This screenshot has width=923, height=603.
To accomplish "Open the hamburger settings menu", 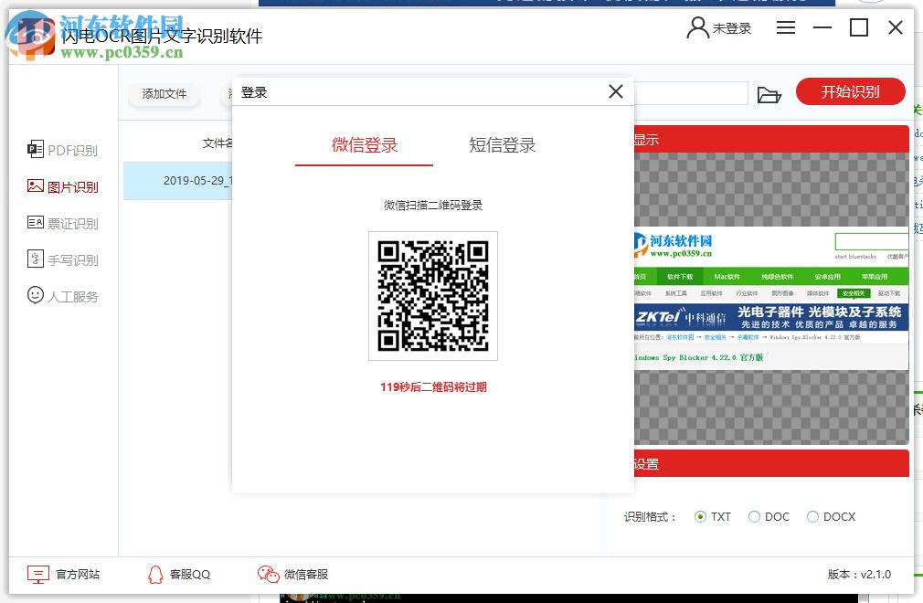I will point(785,27).
